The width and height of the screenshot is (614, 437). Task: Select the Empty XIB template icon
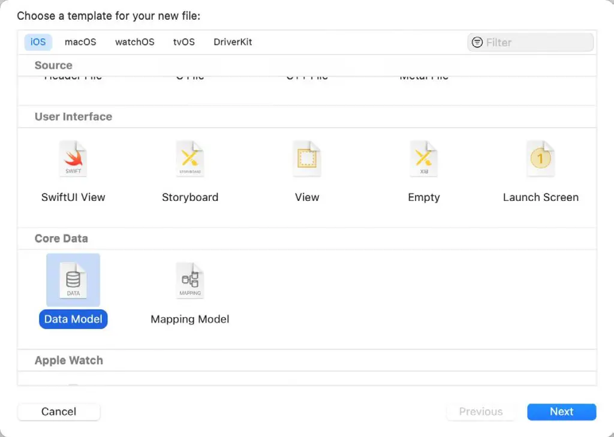point(423,159)
